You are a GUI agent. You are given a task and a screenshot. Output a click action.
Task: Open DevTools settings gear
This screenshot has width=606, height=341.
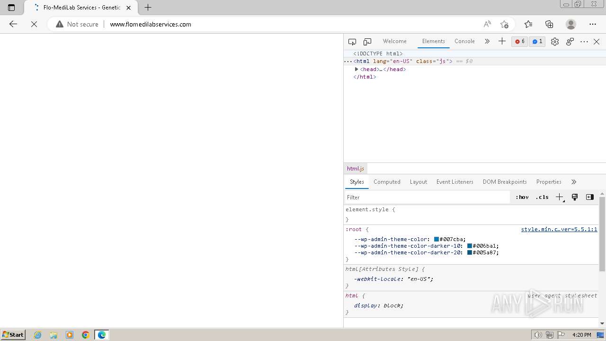tap(555, 42)
